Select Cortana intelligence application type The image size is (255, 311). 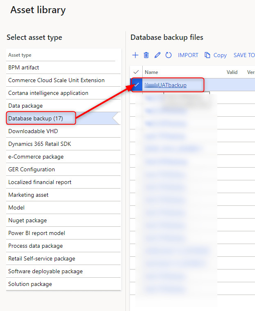click(x=48, y=93)
